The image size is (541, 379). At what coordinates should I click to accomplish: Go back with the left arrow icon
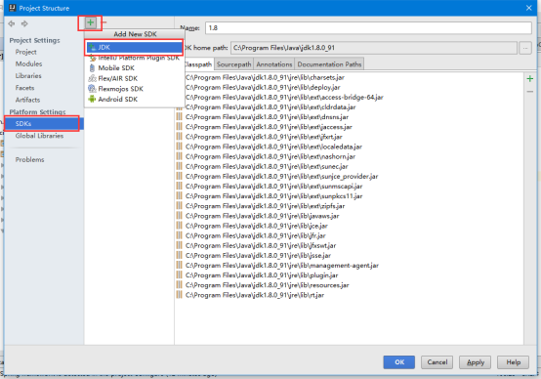[12, 23]
